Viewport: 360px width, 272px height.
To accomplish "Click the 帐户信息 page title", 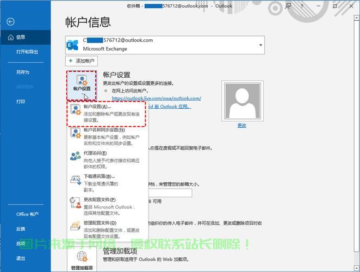I will [88, 22].
